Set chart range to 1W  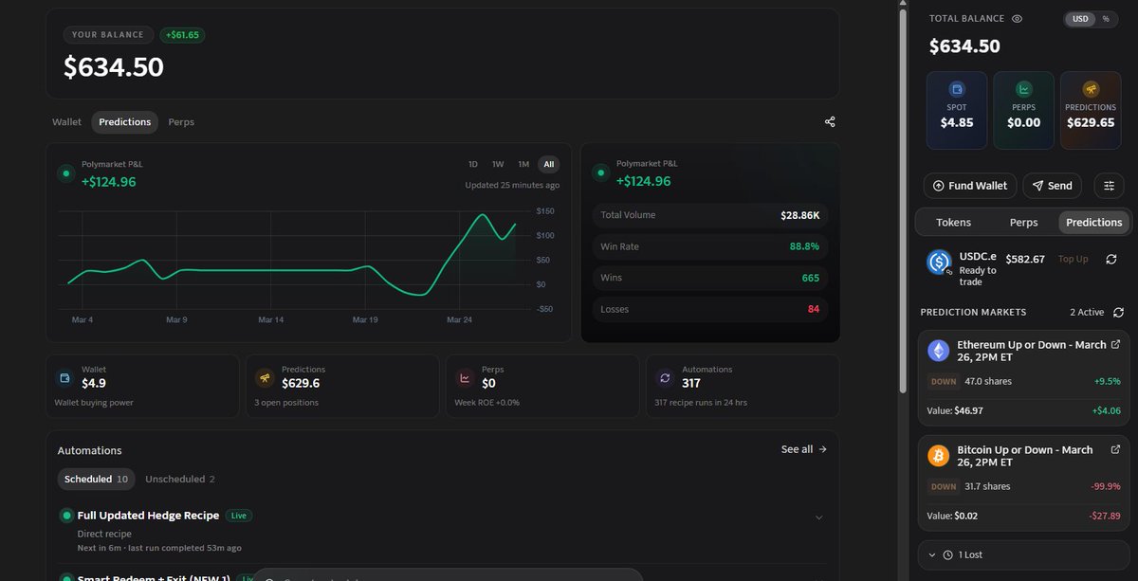[x=498, y=164]
